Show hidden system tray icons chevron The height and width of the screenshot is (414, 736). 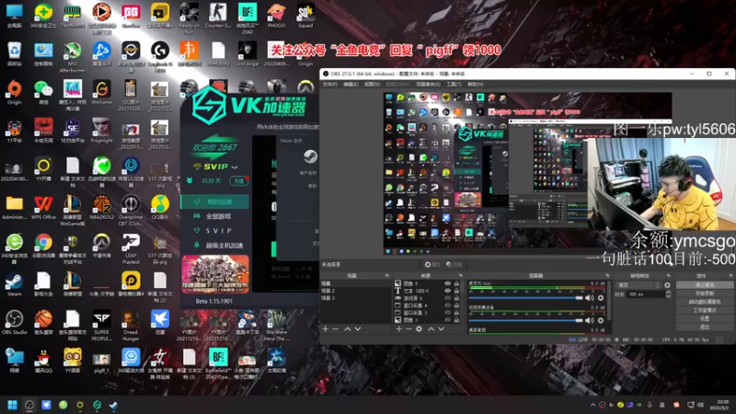click(x=592, y=405)
